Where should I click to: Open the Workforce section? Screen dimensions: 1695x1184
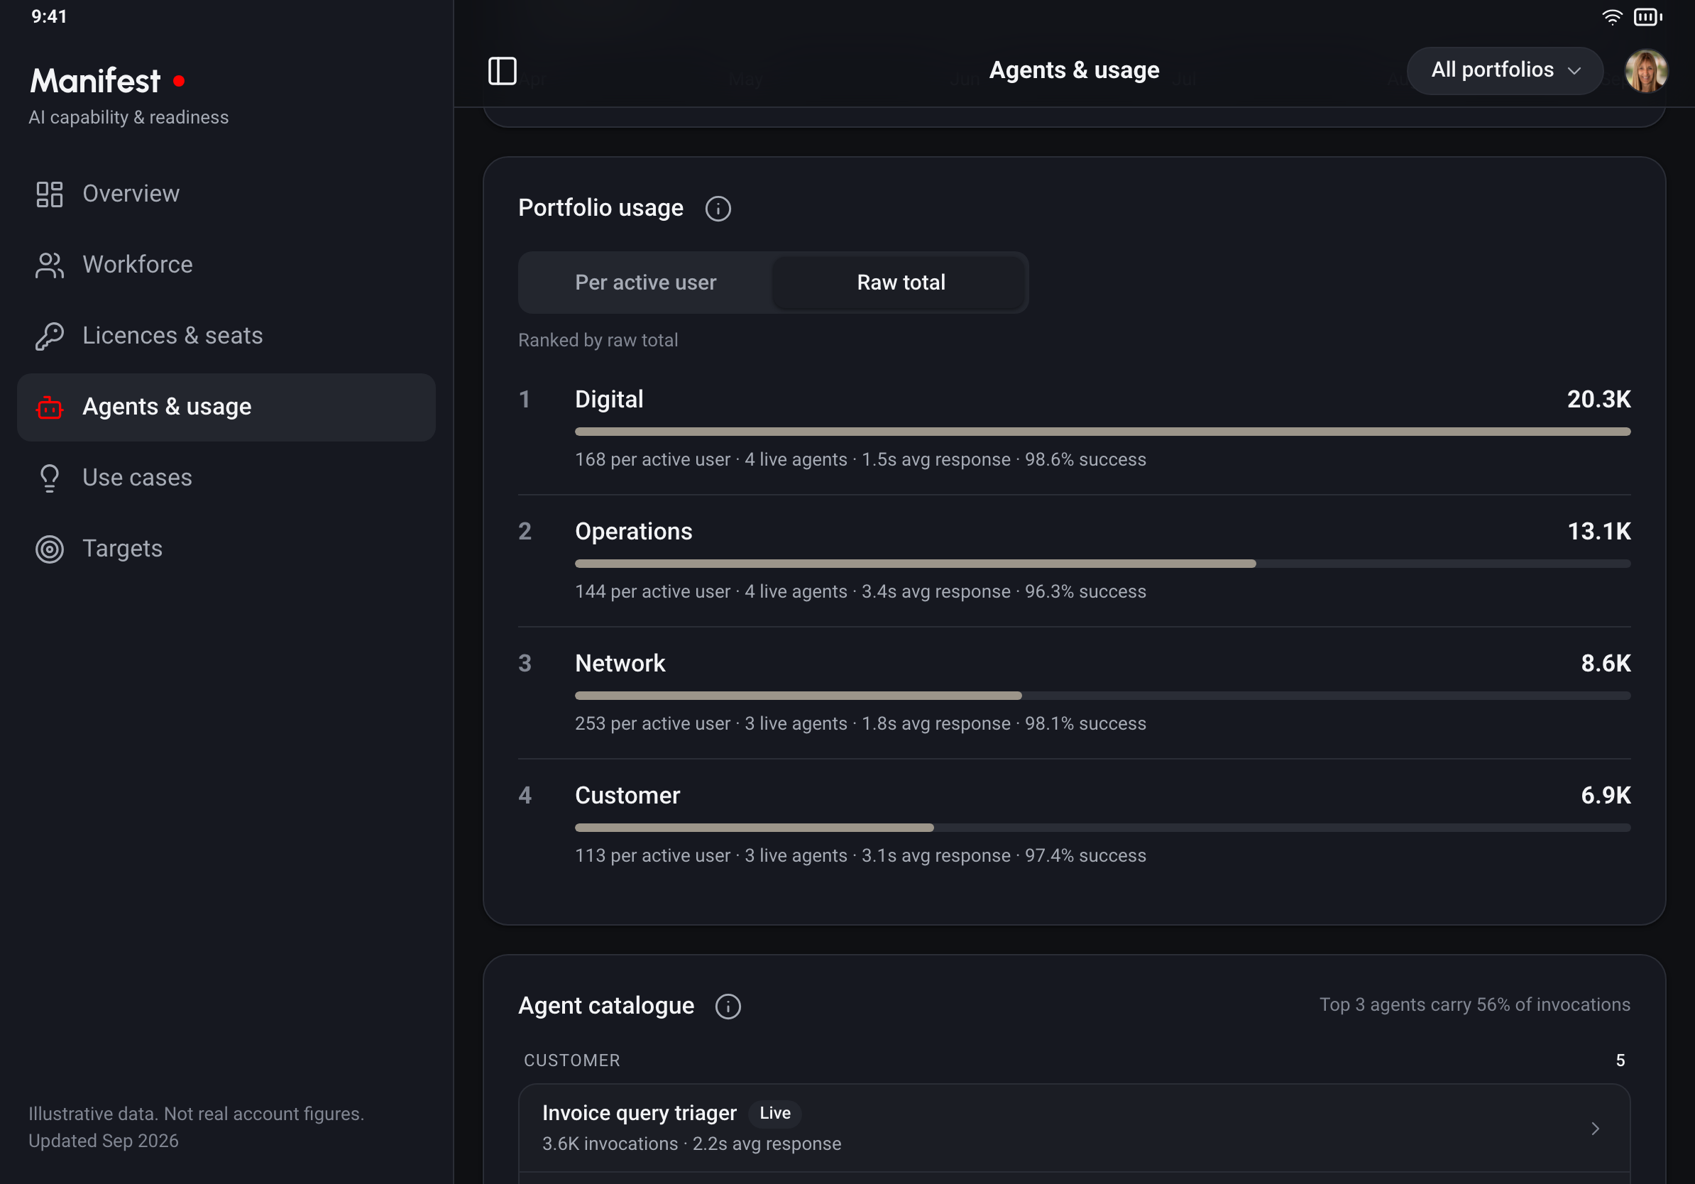(226, 265)
